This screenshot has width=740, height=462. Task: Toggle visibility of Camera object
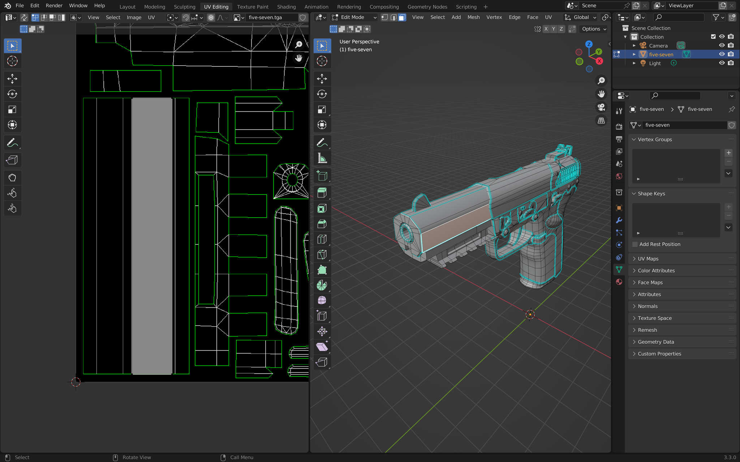721,45
